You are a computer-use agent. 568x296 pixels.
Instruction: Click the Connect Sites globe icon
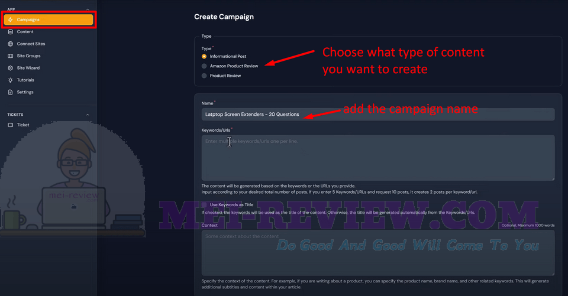pyautogui.click(x=11, y=44)
